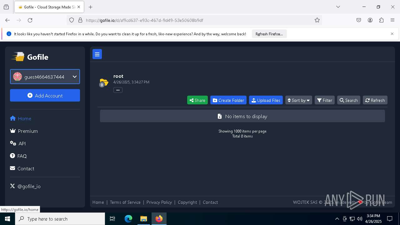Screen dimensions: 400x225
Task: Open the Firefox account icon
Action: [370, 20]
